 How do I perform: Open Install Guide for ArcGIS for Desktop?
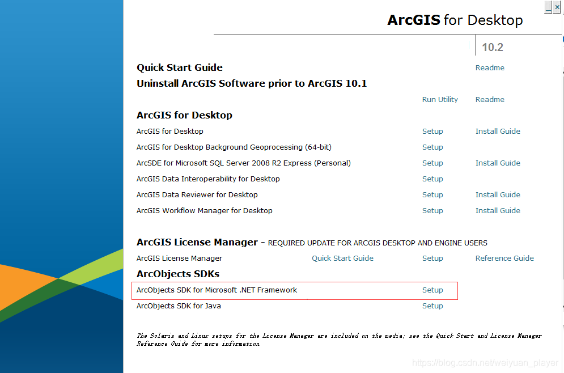click(x=498, y=132)
